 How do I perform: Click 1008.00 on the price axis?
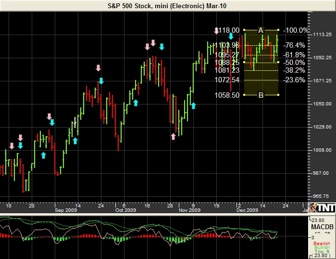[322, 150]
